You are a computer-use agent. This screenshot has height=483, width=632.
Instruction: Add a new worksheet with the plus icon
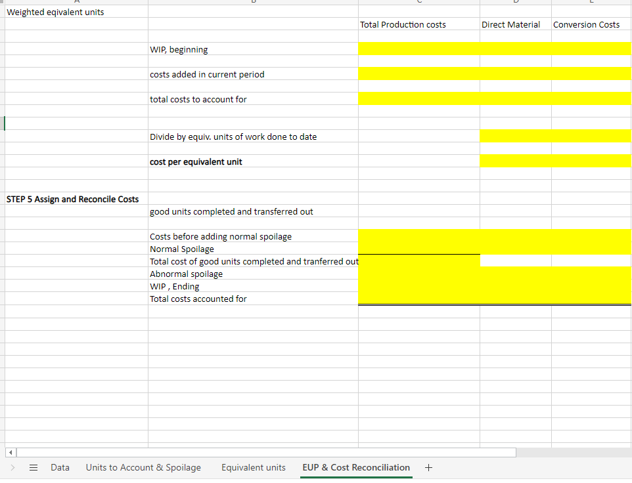(x=428, y=467)
